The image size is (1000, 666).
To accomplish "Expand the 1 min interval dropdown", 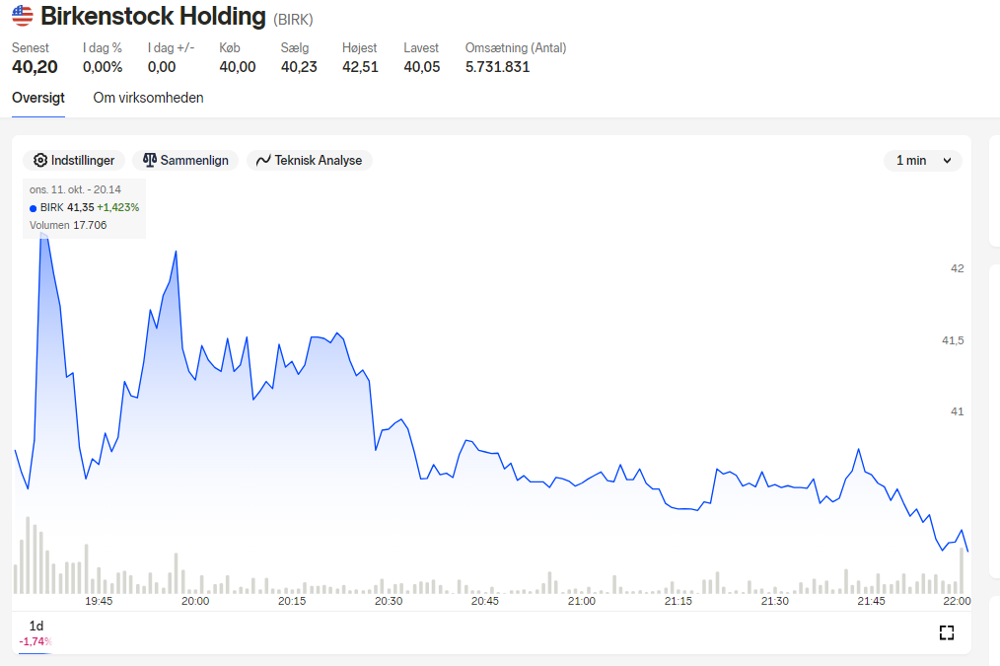I will click(923, 161).
